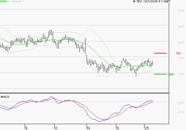Click the green 696 support value
The image size is (186, 130).
[x=171, y=74]
